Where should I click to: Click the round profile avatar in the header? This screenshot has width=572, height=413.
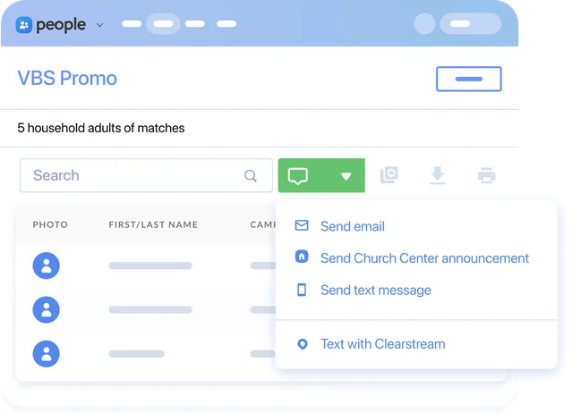click(424, 24)
